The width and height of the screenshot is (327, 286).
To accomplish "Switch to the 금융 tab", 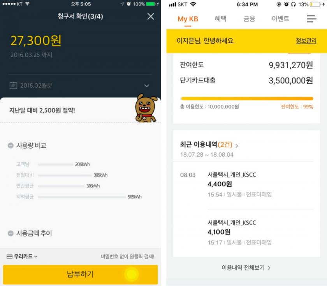I will (x=249, y=19).
